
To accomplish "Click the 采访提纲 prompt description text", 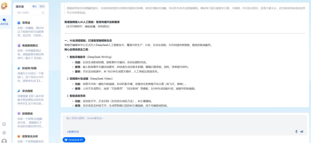I will point(31,100).
